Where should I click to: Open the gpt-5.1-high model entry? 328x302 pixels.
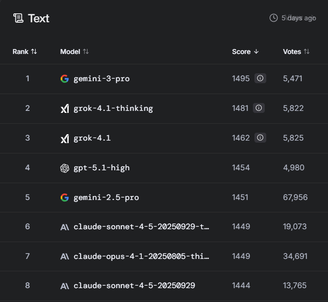(x=102, y=168)
